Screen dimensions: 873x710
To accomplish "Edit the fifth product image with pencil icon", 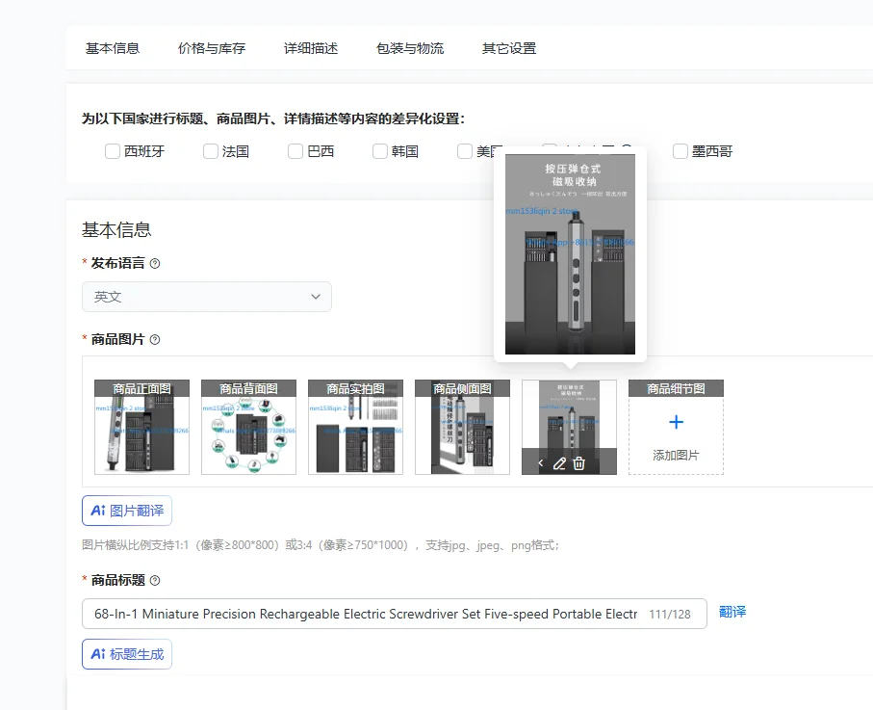I will [559, 463].
